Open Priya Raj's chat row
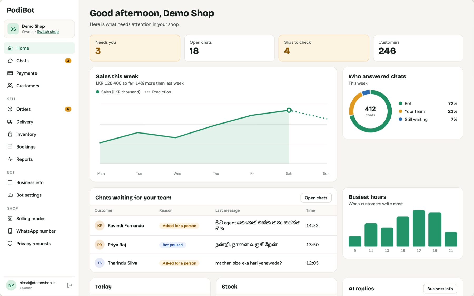Image resolution: width=474 pixels, height=296 pixels. pyautogui.click(x=213, y=245)
